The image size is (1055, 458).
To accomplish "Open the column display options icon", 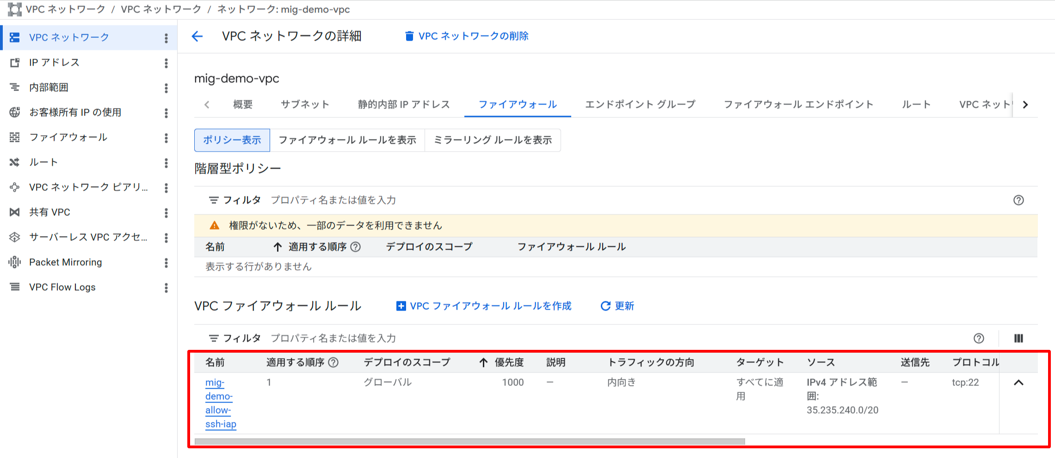I will tap(1018, 338).
